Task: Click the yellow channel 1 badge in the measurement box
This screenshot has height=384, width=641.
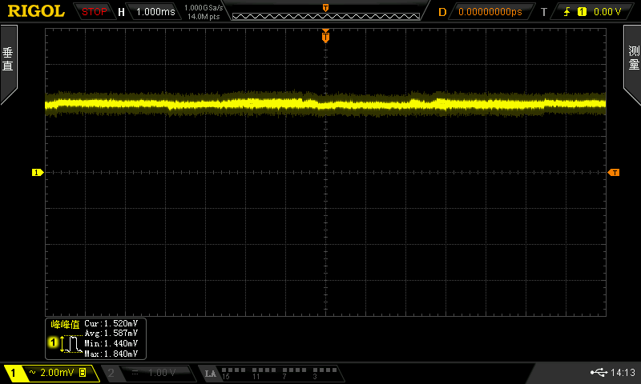Action: pos(53,342)
